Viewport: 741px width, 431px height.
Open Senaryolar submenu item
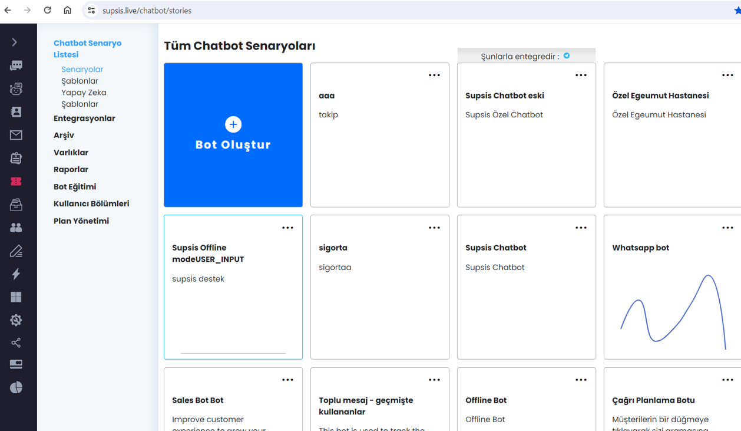pyautogui.click(x=82, y=70)
